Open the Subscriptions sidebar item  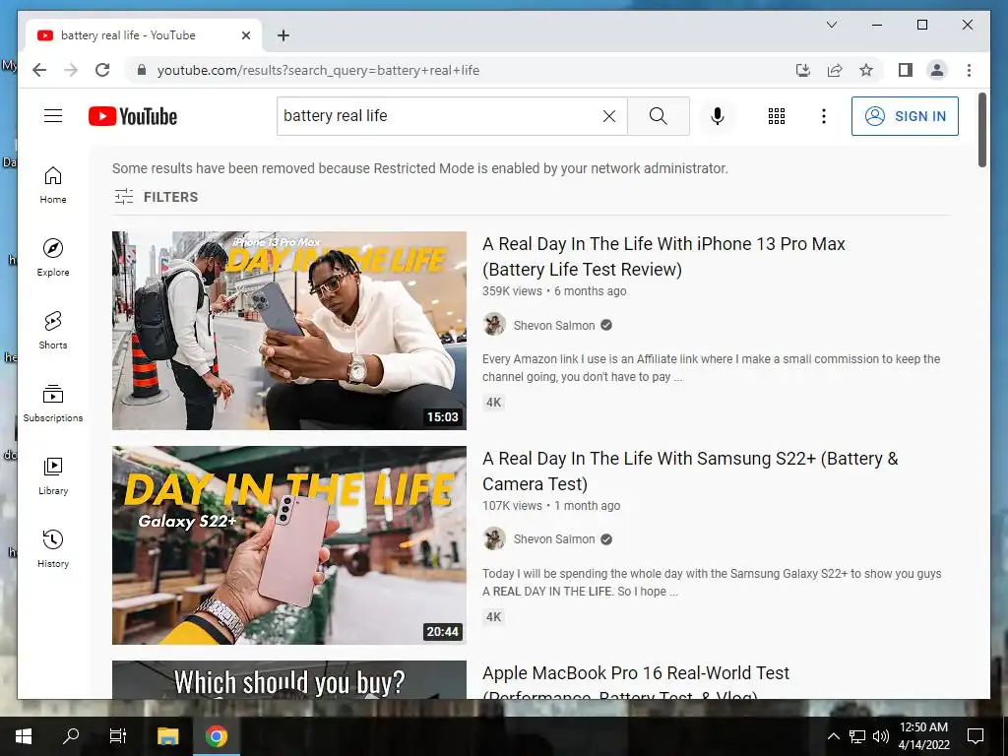tap(53, 404)
